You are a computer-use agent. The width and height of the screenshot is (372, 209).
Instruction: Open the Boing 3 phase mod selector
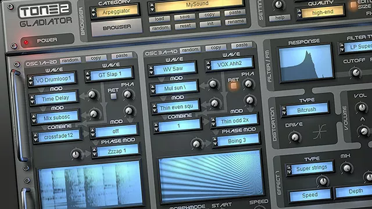point(237,140)
